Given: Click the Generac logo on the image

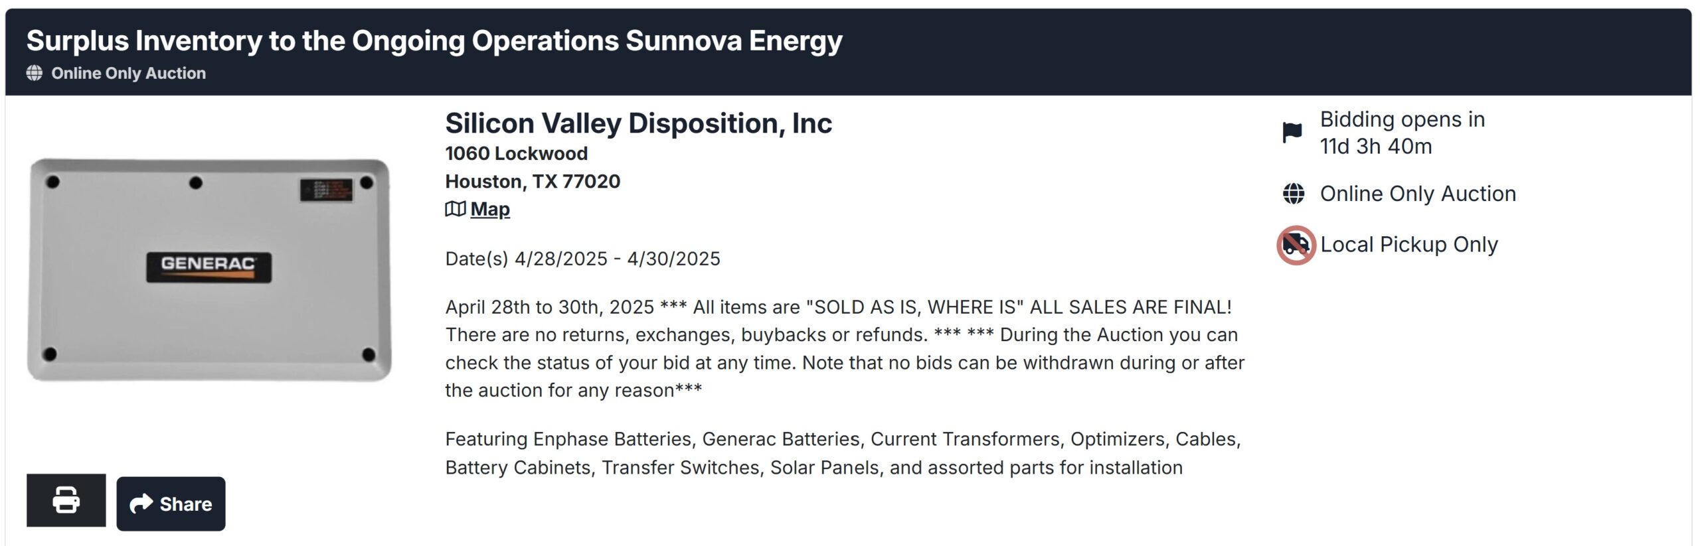Looking at the screenshot, I should [209, 267].
